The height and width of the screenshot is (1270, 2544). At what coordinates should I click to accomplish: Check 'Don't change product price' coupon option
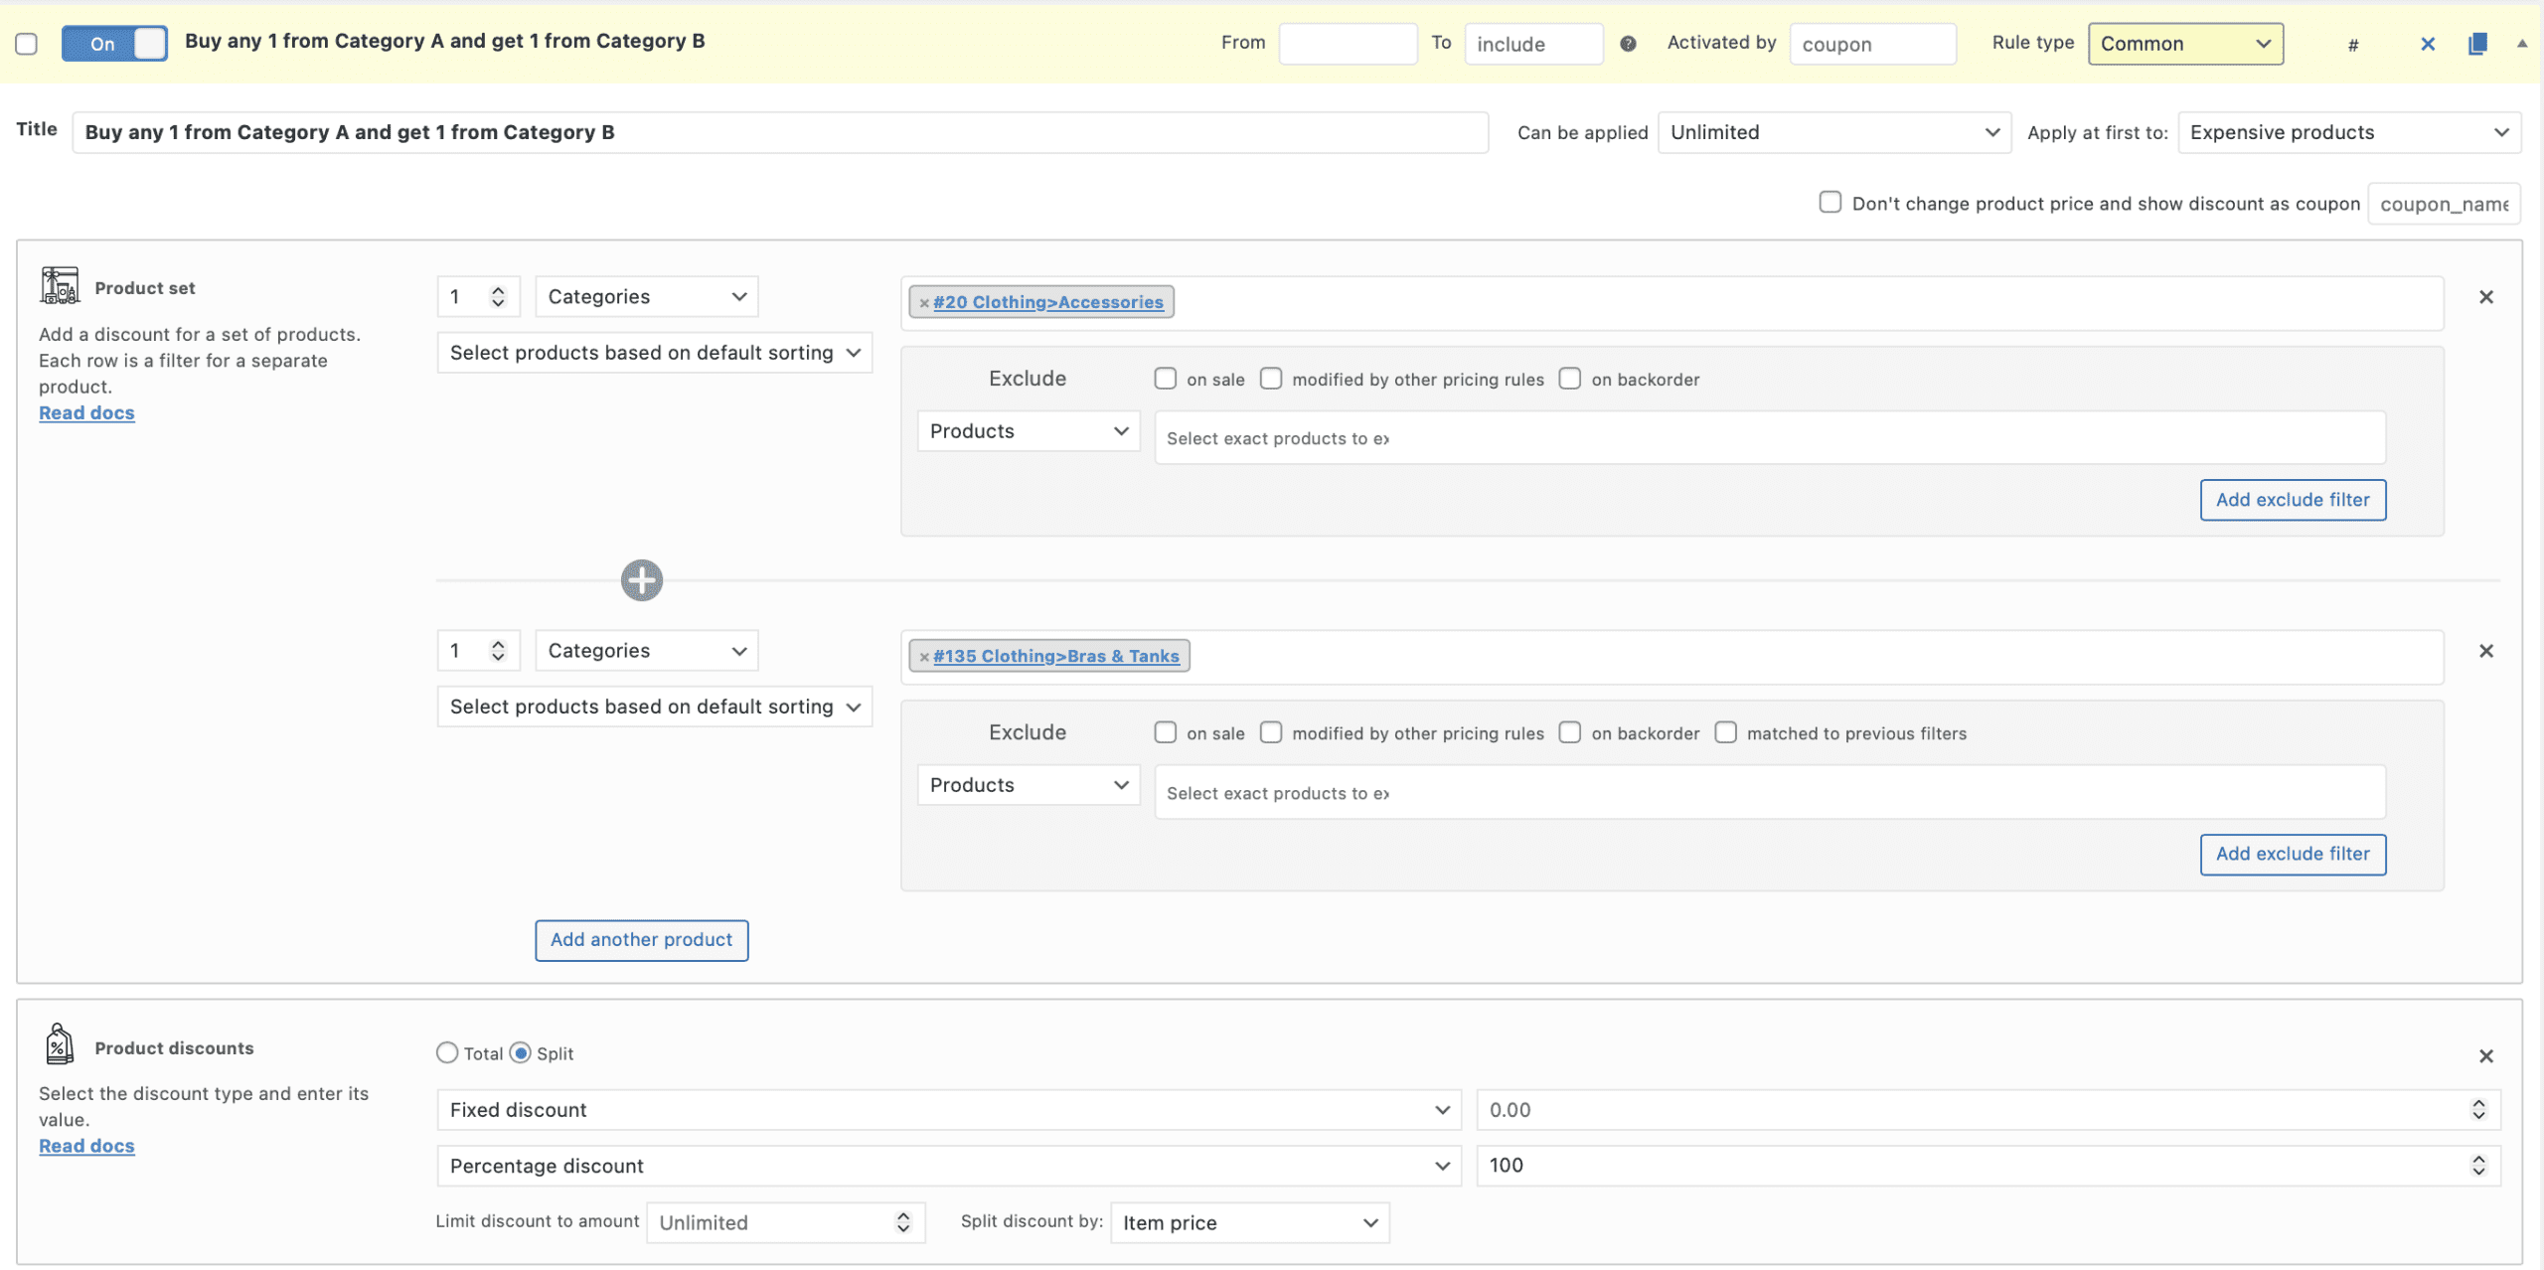pos(1829,203)
